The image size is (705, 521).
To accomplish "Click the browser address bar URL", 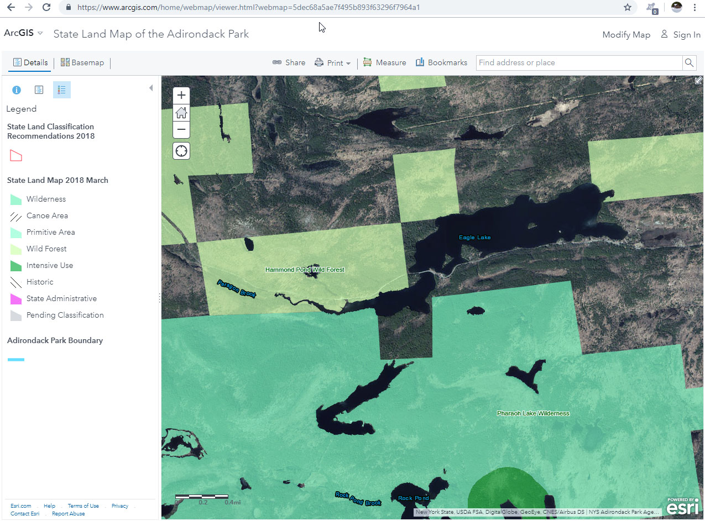I will pyautogui.click(x=248, y=7).
